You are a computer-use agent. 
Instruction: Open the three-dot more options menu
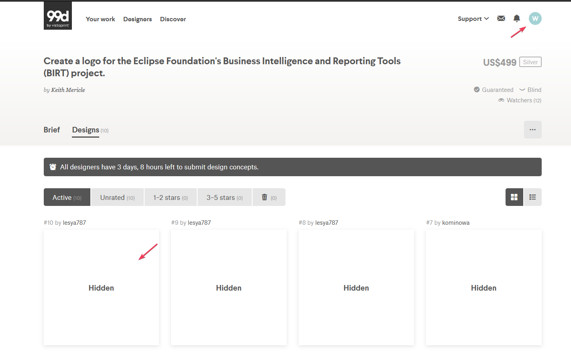pos(532,130)
